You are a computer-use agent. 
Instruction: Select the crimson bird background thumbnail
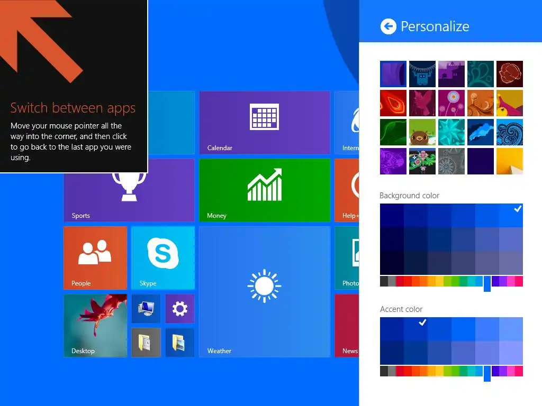pos(422,103)
